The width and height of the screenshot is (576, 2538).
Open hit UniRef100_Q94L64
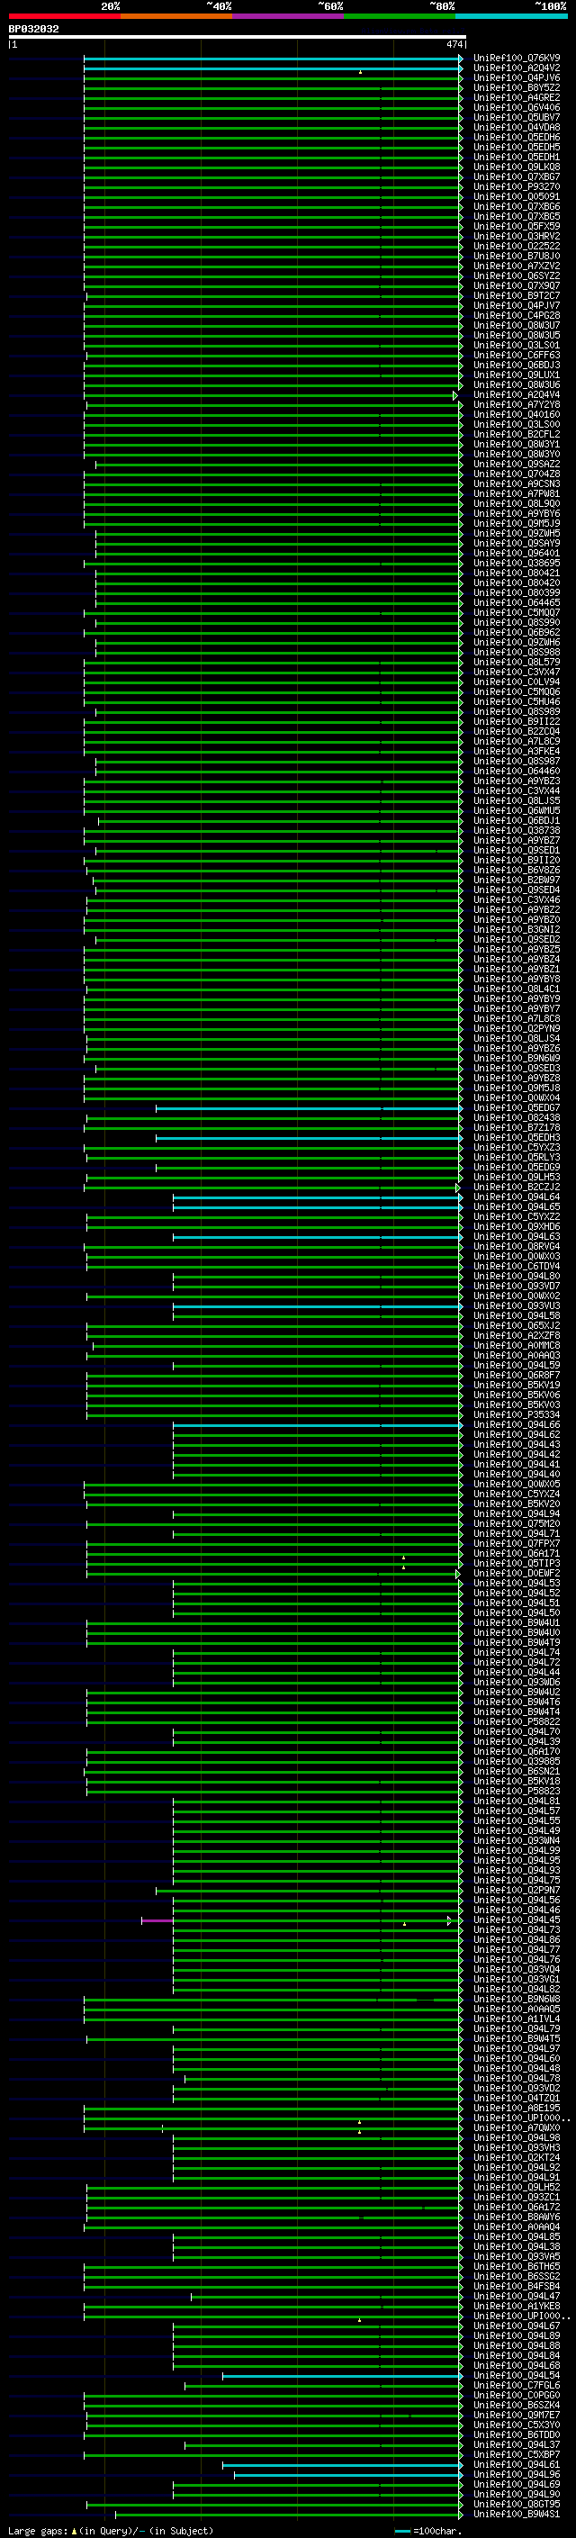tap(516, 1197)
